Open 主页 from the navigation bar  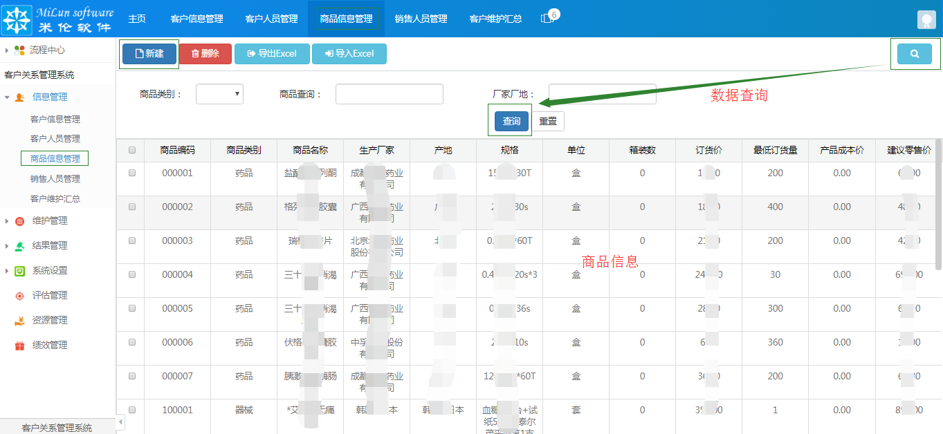(137, 19)
